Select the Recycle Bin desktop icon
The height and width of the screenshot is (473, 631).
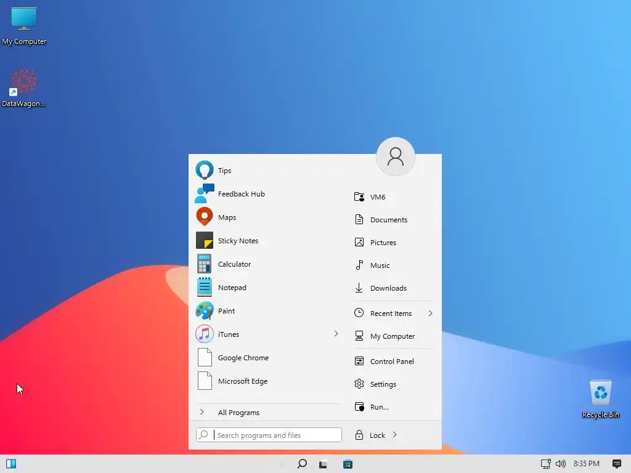(600, 399)
